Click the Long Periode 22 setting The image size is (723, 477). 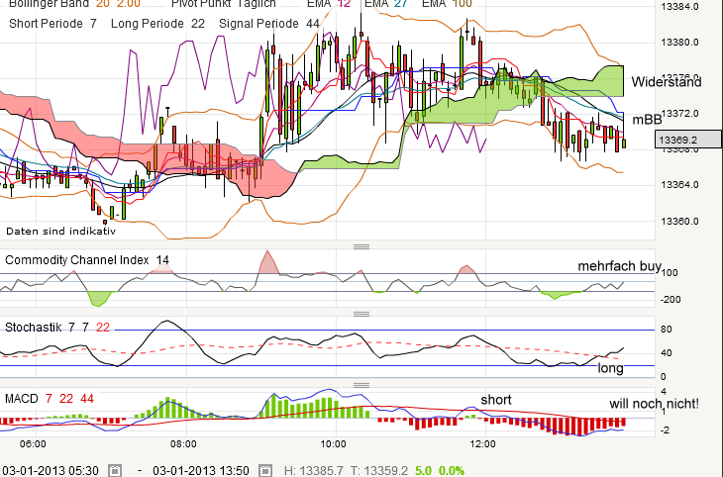(157, 24)
